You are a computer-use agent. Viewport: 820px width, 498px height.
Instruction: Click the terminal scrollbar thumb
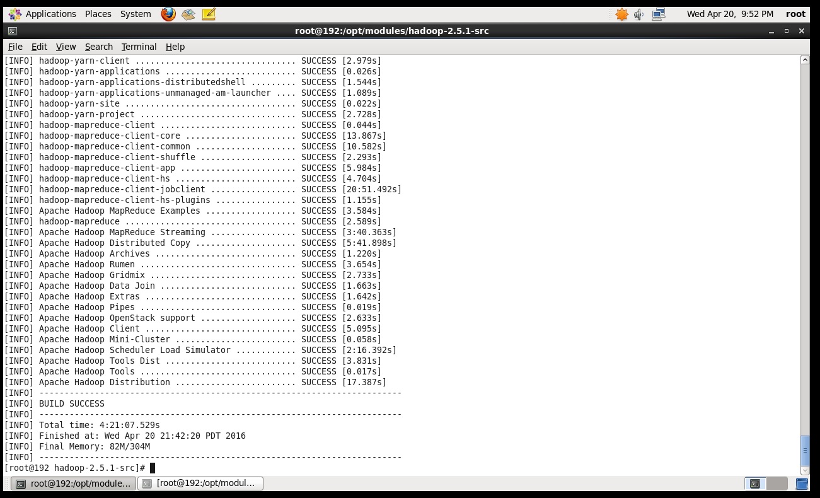tap(805, 450)
